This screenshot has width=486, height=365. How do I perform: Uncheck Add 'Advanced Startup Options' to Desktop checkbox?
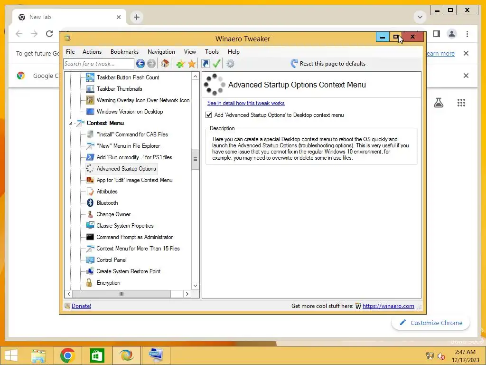pyautogui.click(x=209, y=115)
